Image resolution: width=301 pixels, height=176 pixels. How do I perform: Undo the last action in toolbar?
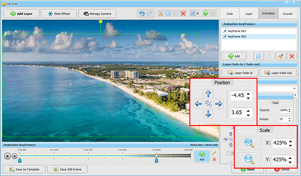pyautogui.click(x=142, y=13)
